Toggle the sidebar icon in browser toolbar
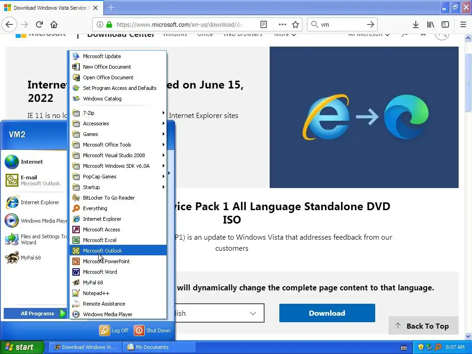The image size is (472, 354). pos(445,24)
